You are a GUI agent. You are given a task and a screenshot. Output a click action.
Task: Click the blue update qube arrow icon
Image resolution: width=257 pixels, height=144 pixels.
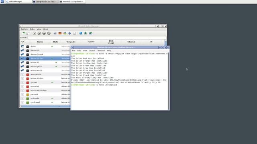69,33
